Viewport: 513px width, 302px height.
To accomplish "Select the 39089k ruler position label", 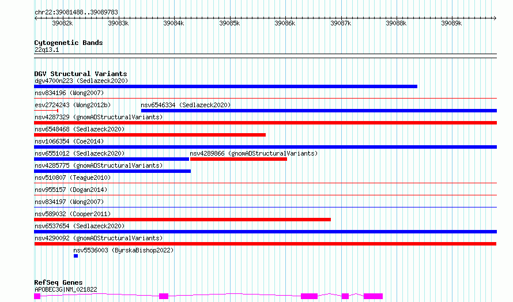I will coord(451,23).
